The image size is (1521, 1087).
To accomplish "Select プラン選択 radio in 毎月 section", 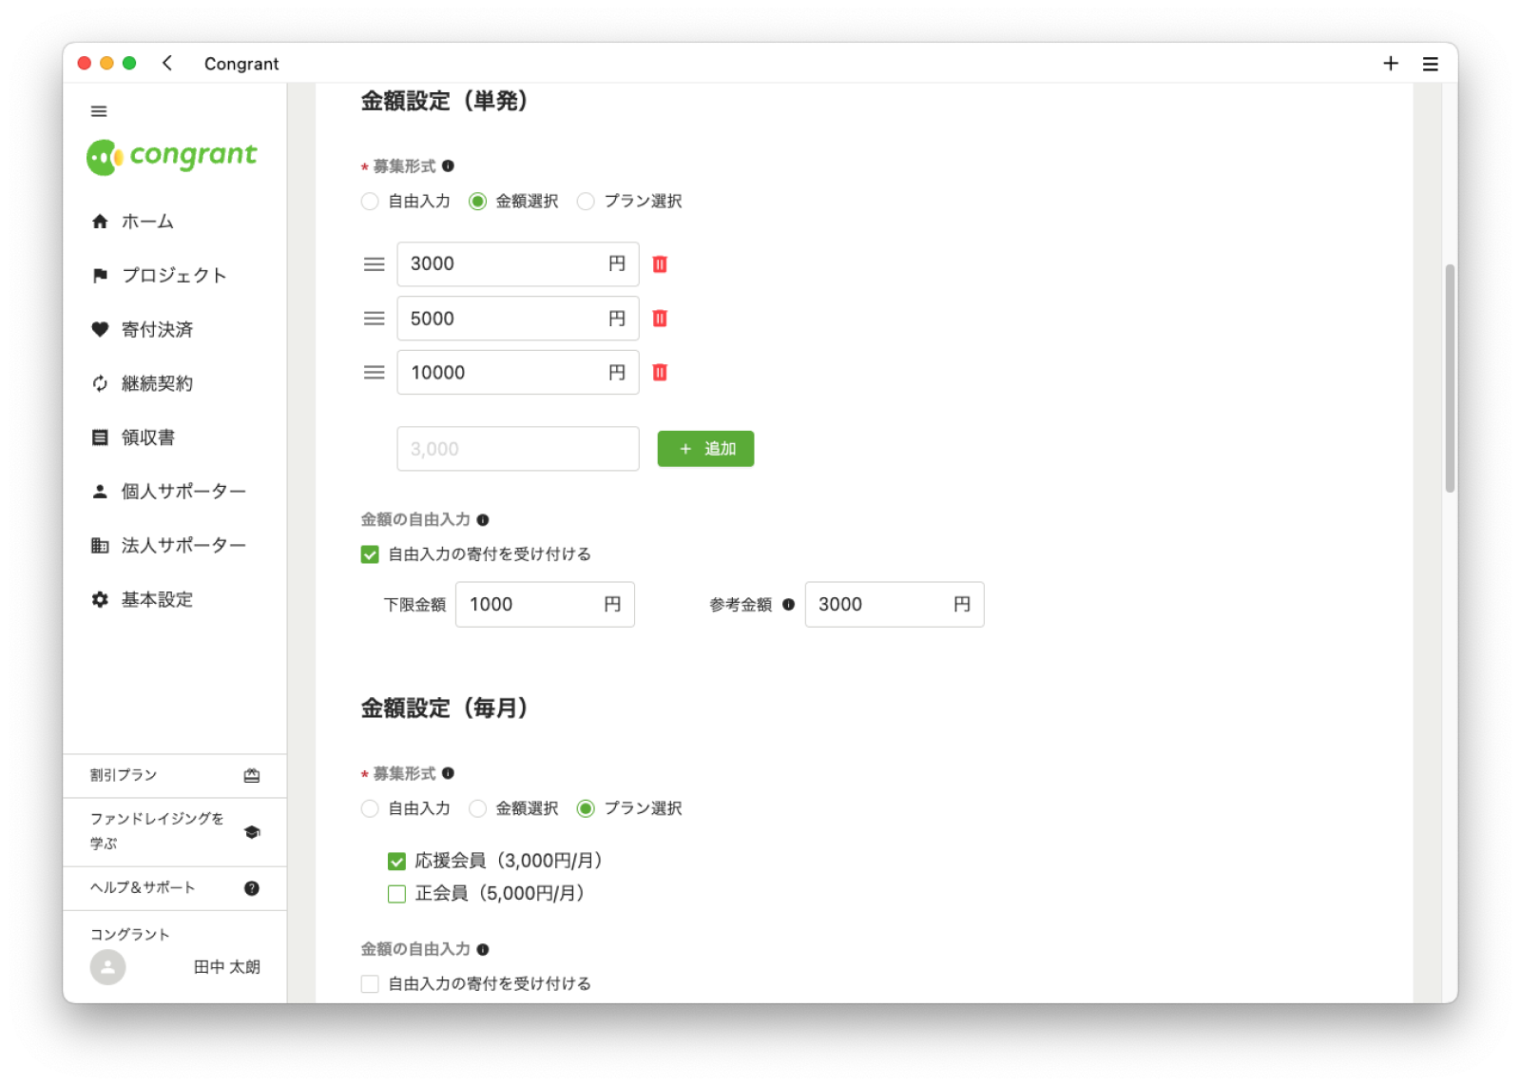I will click(x=586, y=809).
